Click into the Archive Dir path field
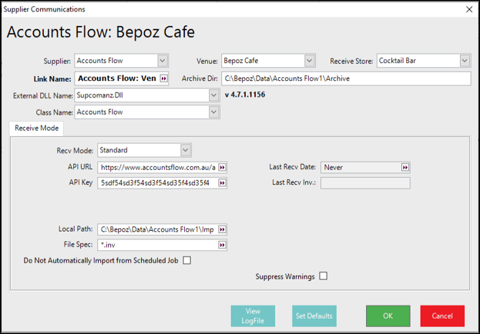Image resolution: width=480 pixels, height=334 pixels. click(x=346, y=79)
